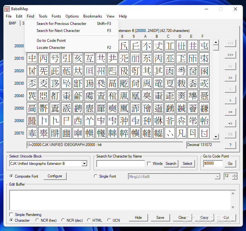Click the Search for Character by Name field
246x231 pixels.
[121, 164]
